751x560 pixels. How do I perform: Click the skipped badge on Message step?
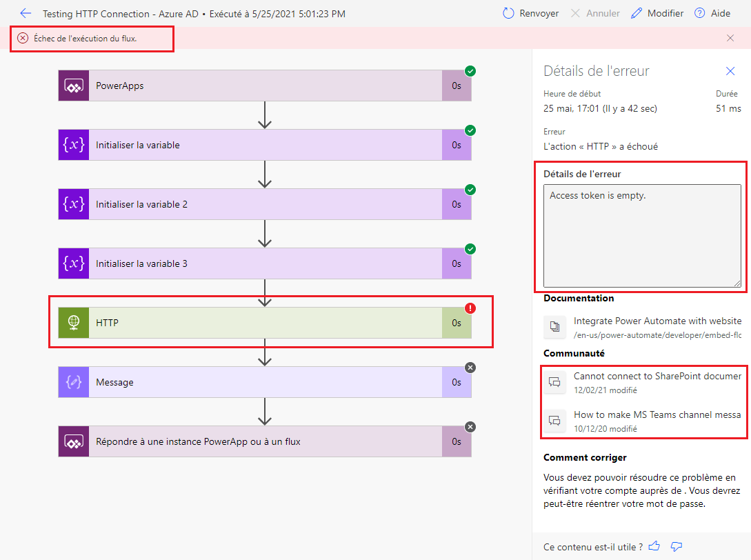pos(470,368)
